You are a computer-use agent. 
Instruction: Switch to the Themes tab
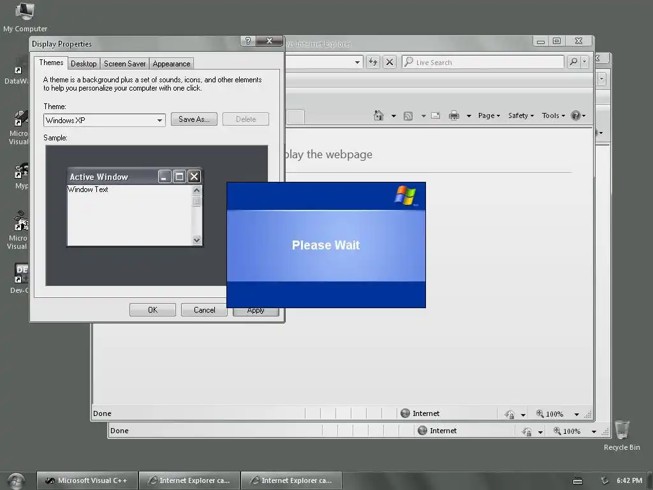(51, 63)
